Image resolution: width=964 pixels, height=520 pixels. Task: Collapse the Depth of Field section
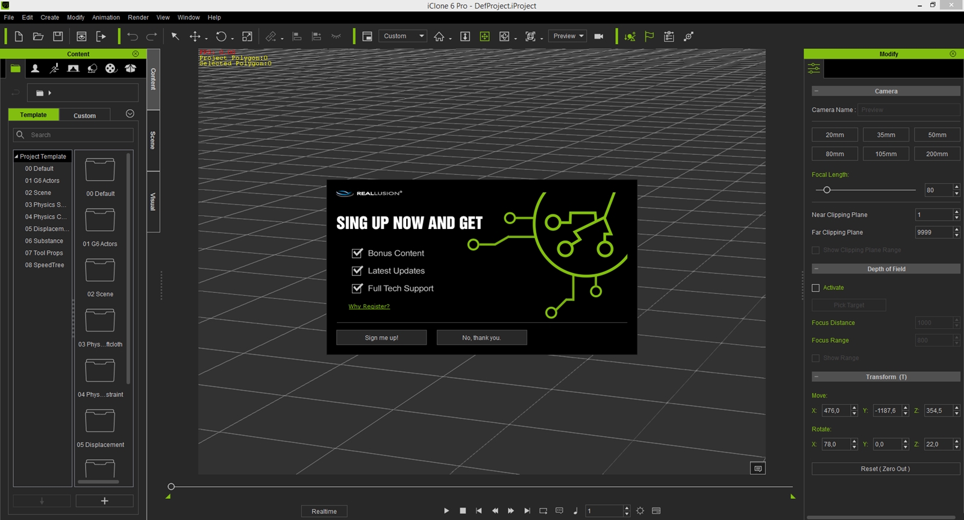point(816,269)
